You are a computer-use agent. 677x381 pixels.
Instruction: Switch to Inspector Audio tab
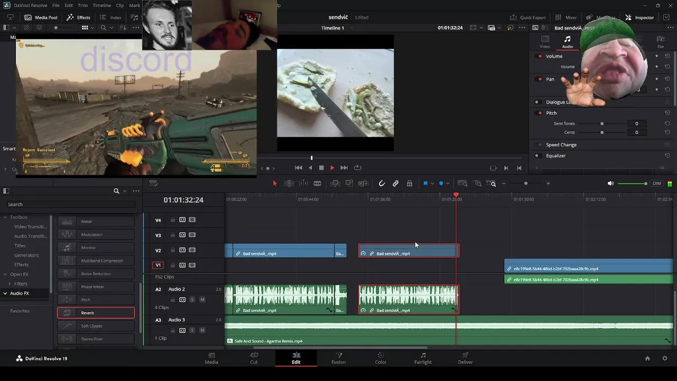[x=567, y=42]
